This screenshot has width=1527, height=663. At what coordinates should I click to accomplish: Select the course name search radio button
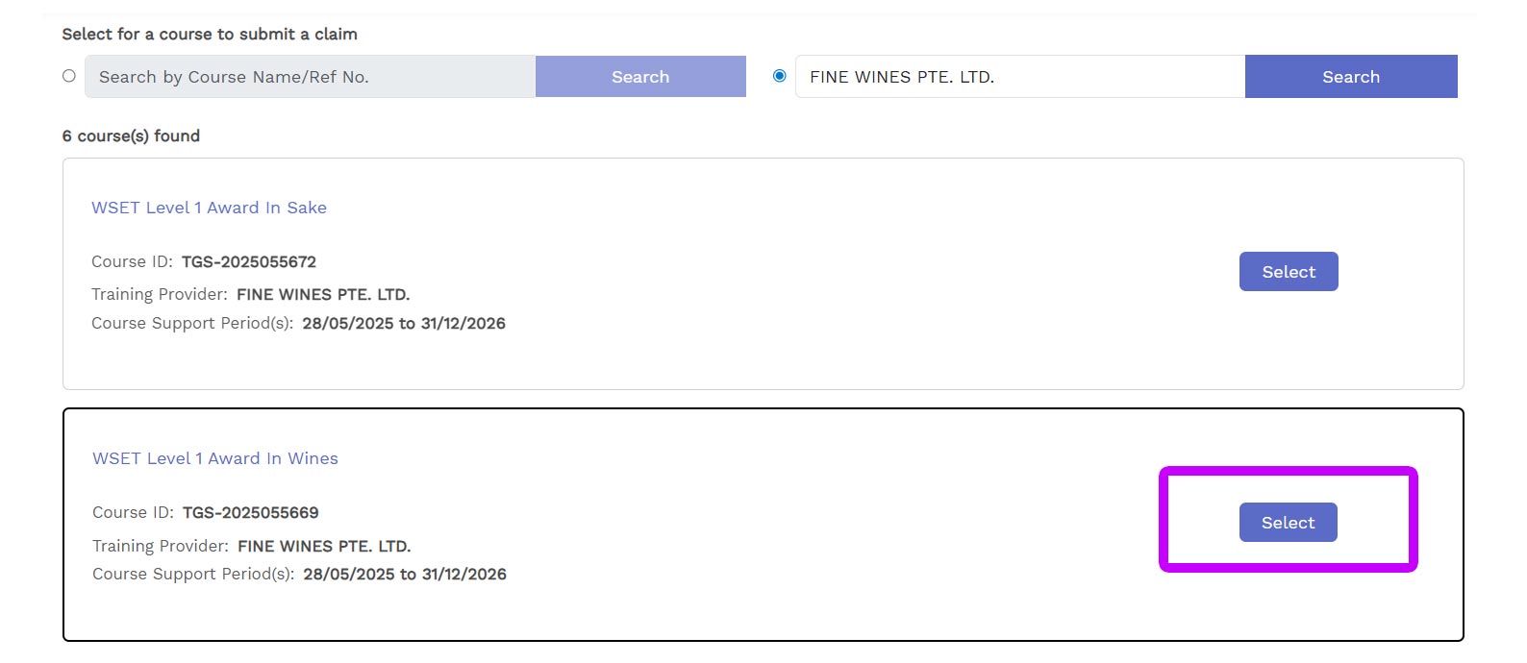point(69,76)
